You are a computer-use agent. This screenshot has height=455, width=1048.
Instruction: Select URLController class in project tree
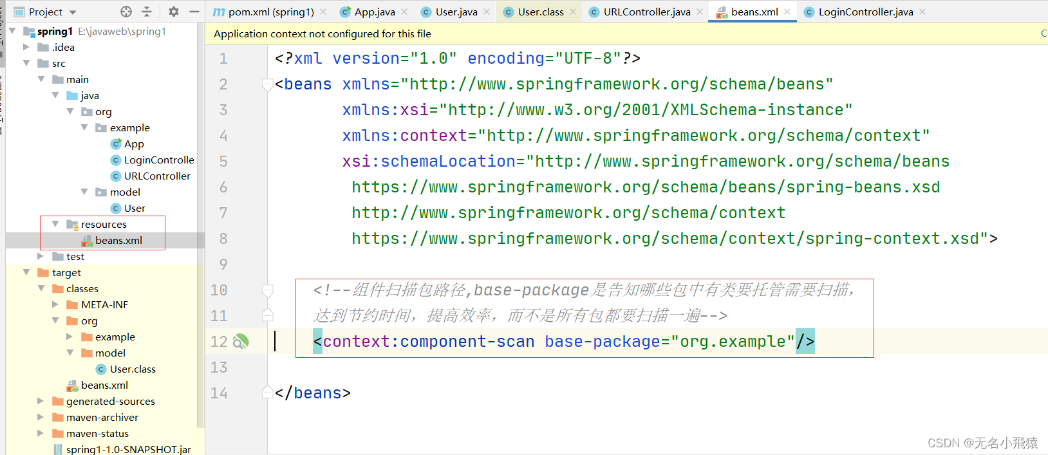(157, 176)
